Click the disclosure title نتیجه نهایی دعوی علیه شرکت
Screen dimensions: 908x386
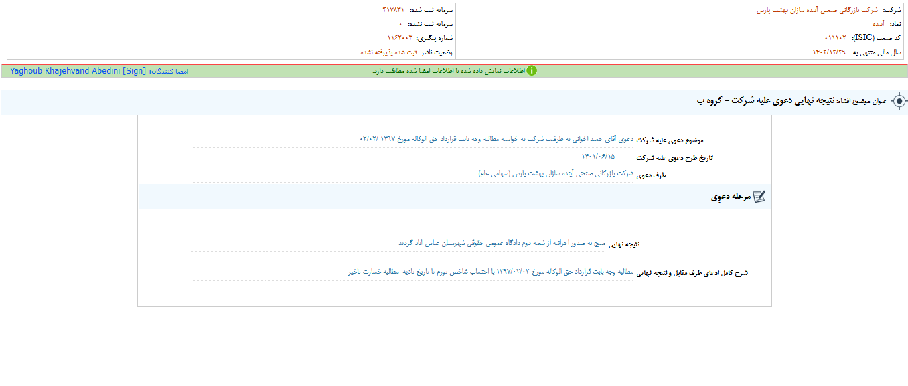(779, 100)
